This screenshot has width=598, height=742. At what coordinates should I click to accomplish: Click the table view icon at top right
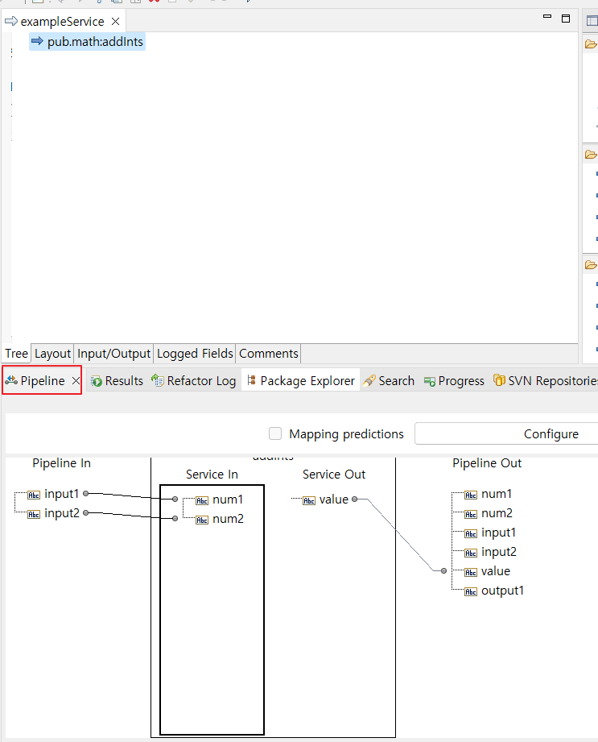pos(592,20)
